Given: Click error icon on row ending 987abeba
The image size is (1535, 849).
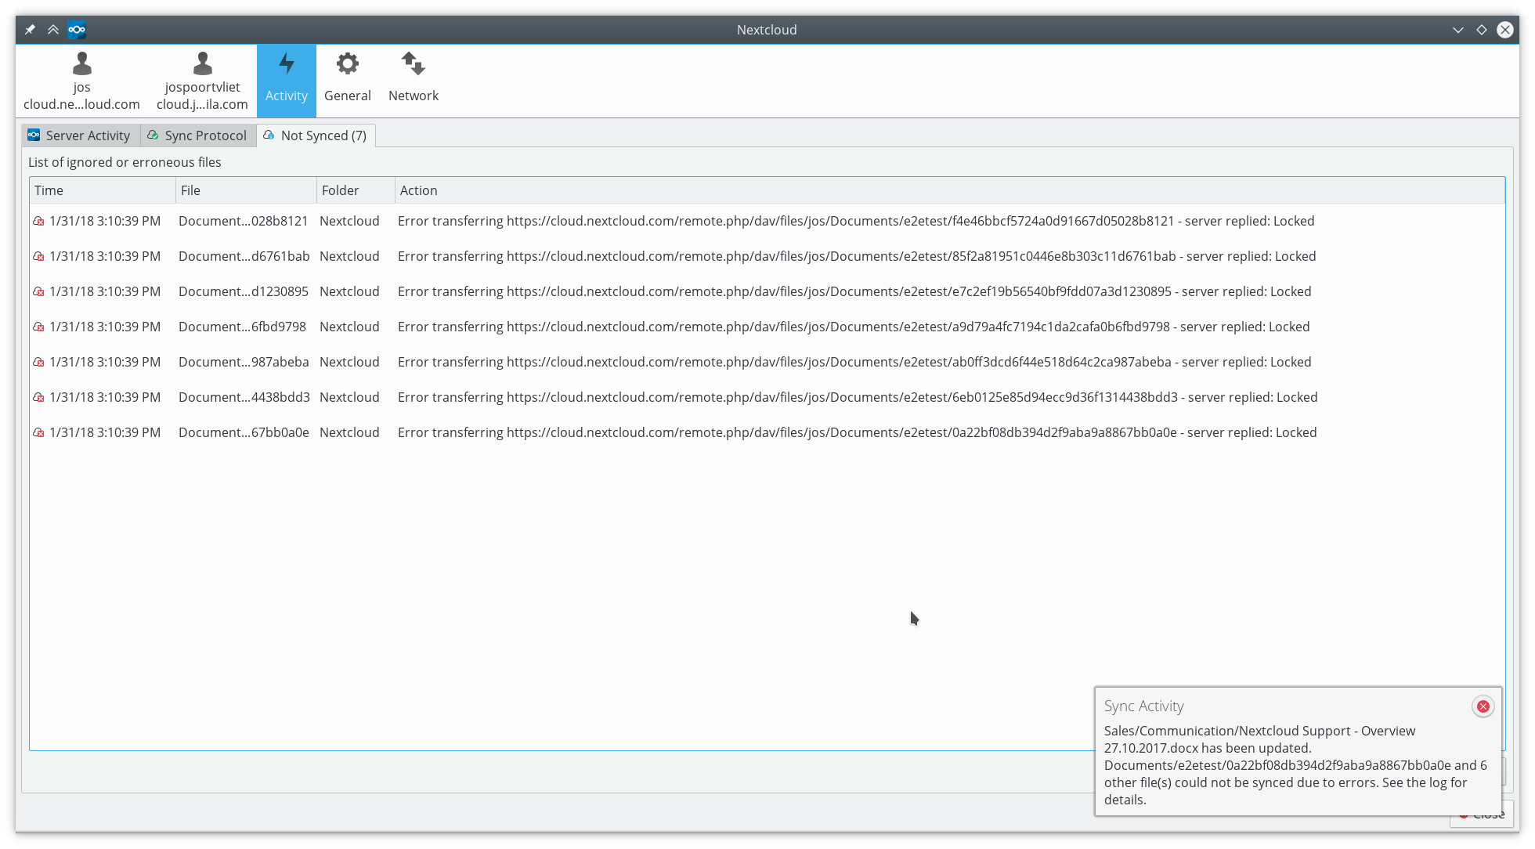Looking at the screenshot, I should click(x=38, y=363).
